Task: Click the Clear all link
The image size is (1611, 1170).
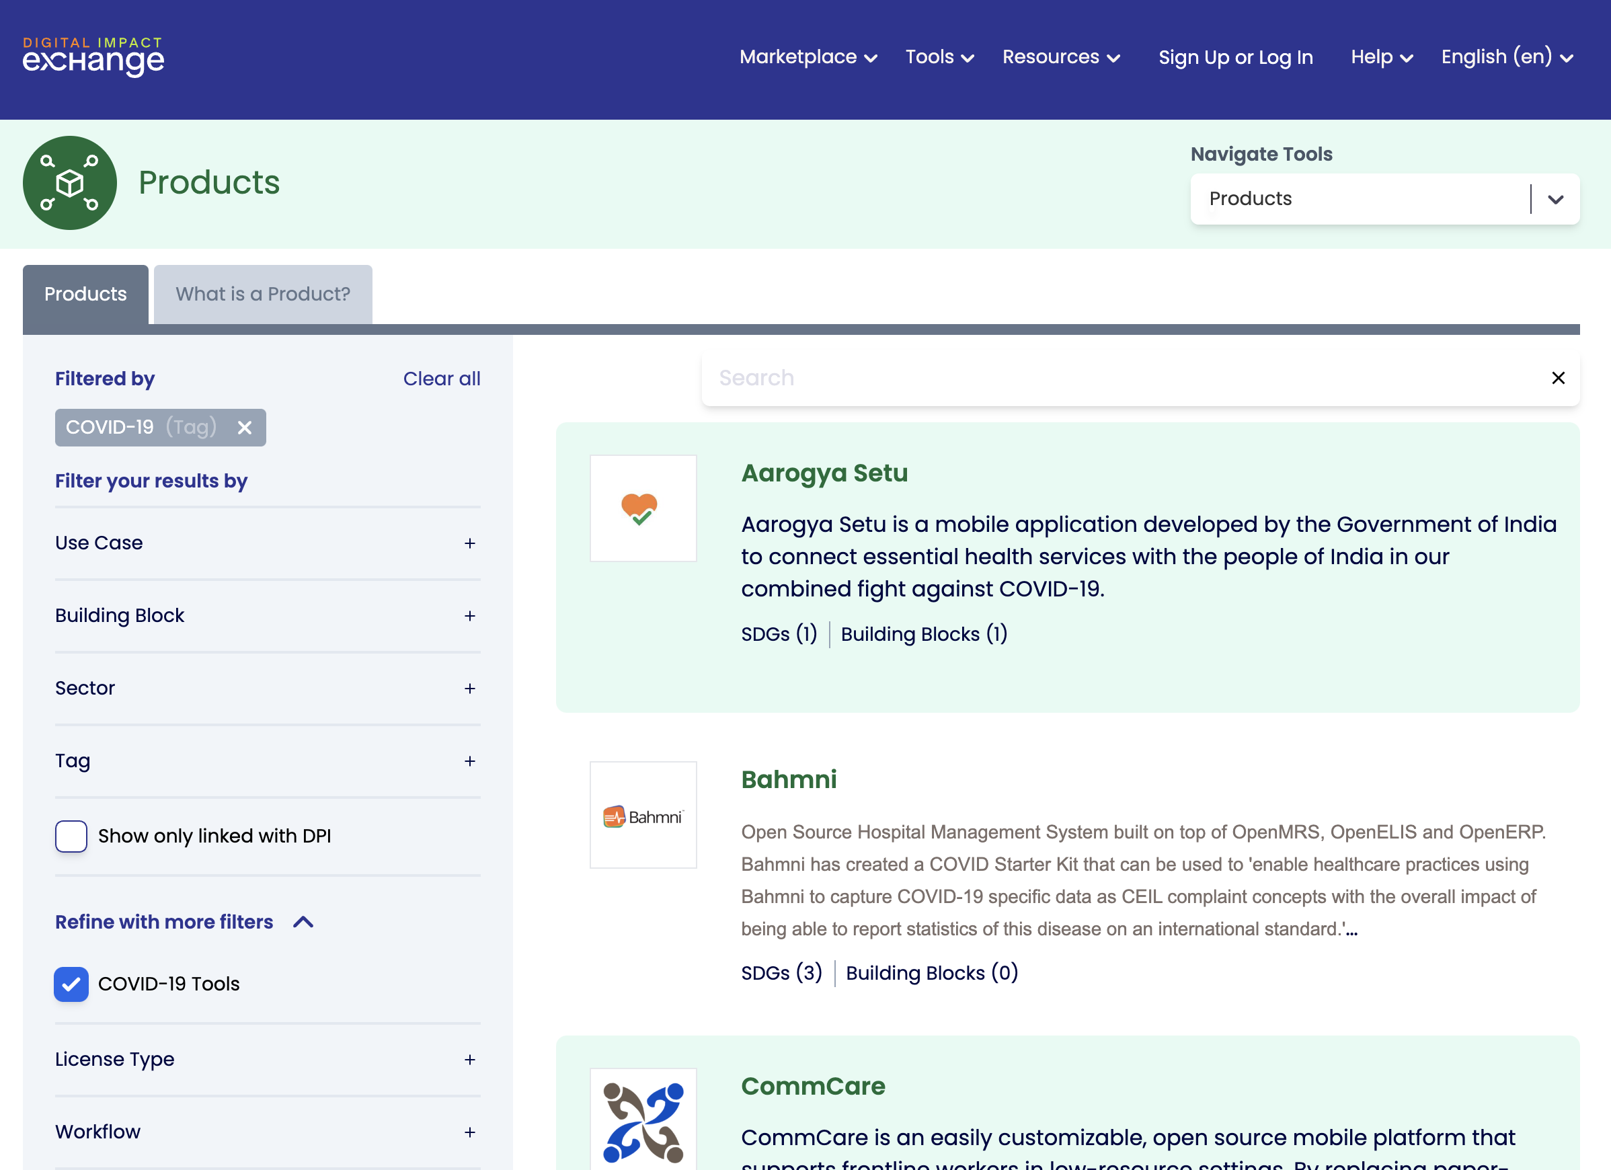Action: (x=442, y=379)
